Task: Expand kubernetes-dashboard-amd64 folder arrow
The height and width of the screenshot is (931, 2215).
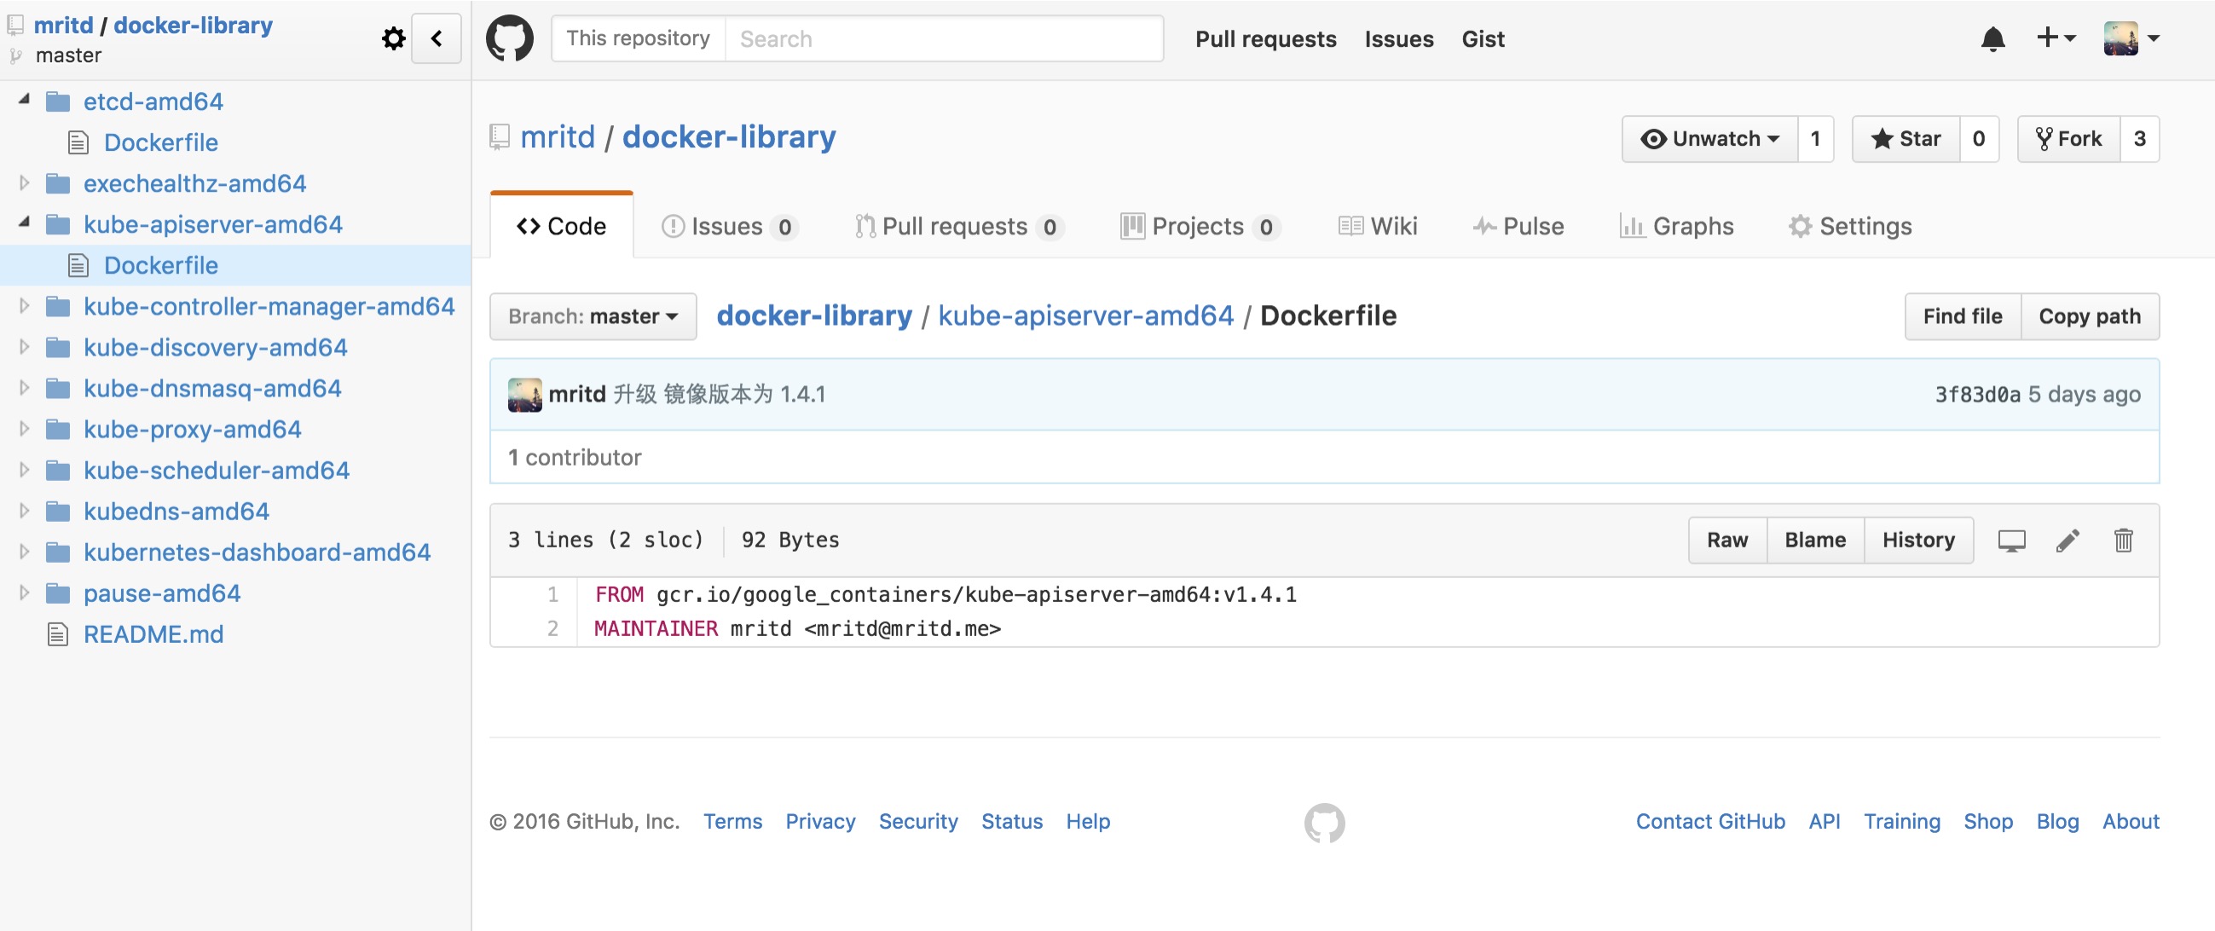Action: tap(24, 551)
